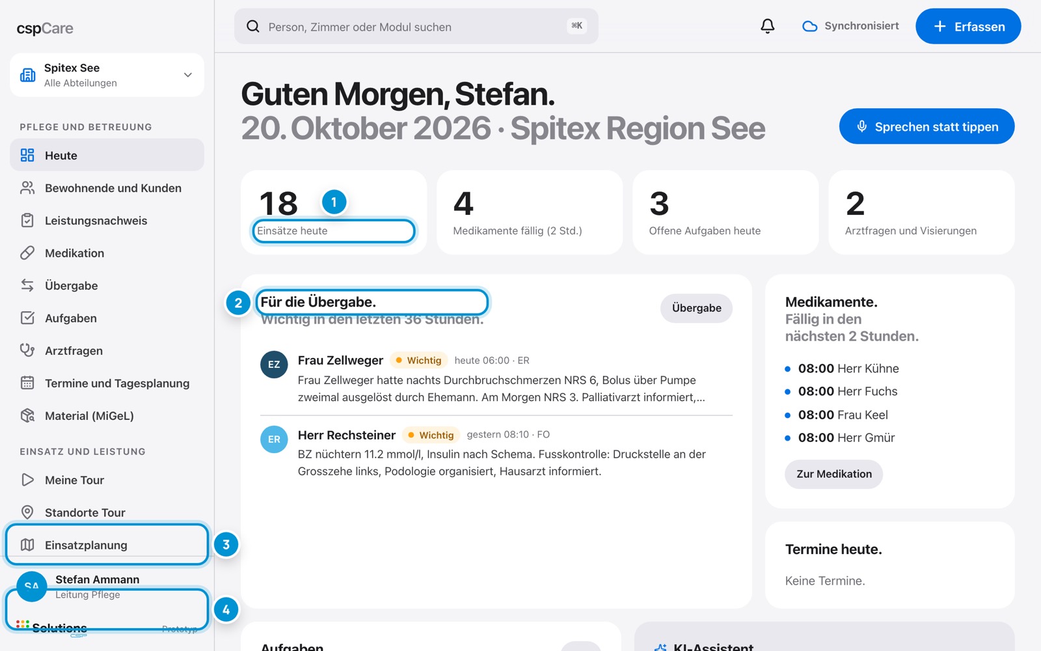
Task: Click the cloud sync status icon
Action: pyautogui.click(x=809, y=26)
